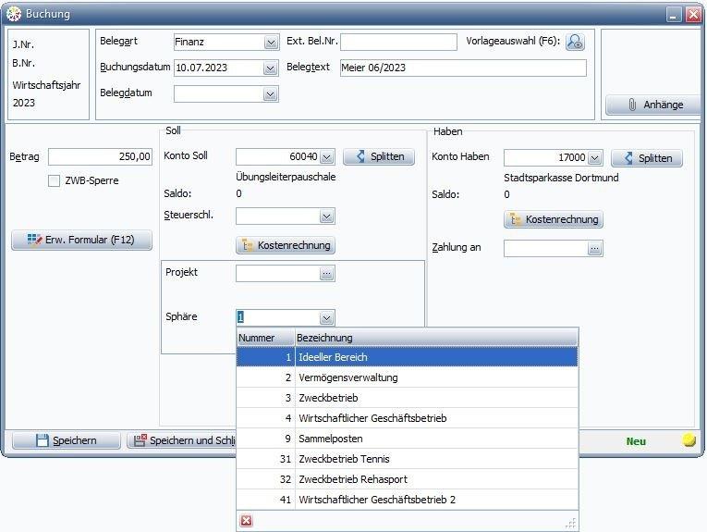Viewport: 707px width, 532px height.
Task: Expand the Steuerschl. dropdown
Action: tap(326, 217)
